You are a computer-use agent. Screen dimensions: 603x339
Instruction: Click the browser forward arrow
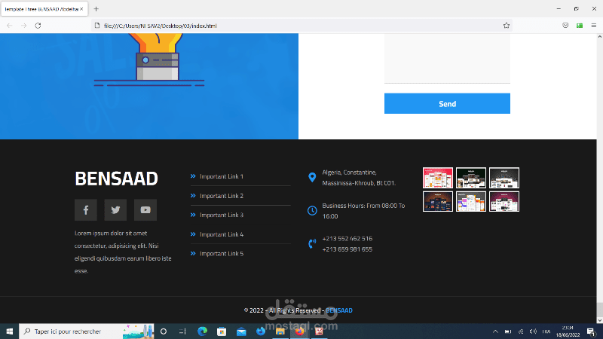[x=24, y=26]
